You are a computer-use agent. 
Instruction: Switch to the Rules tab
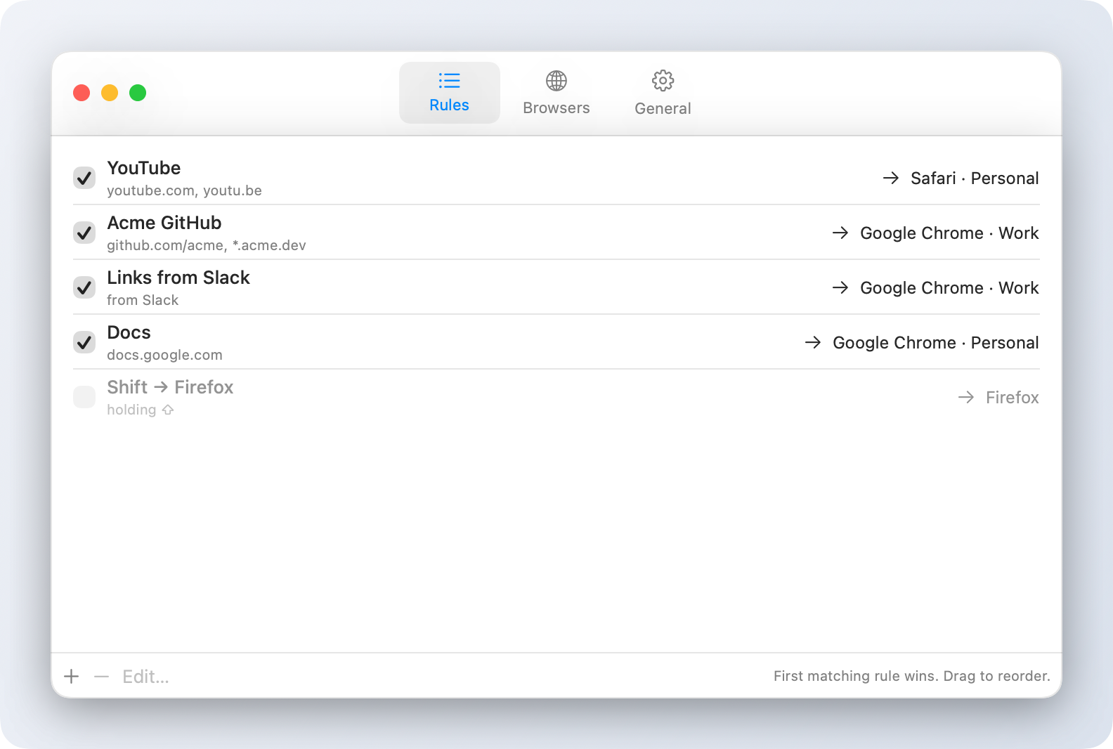tap(450, 93)
